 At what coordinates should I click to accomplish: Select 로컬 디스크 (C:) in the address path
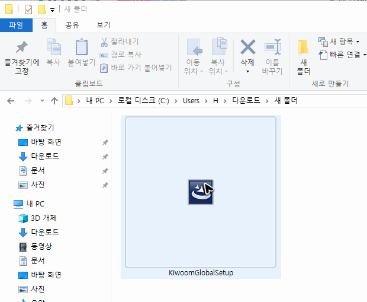(143, 101)
